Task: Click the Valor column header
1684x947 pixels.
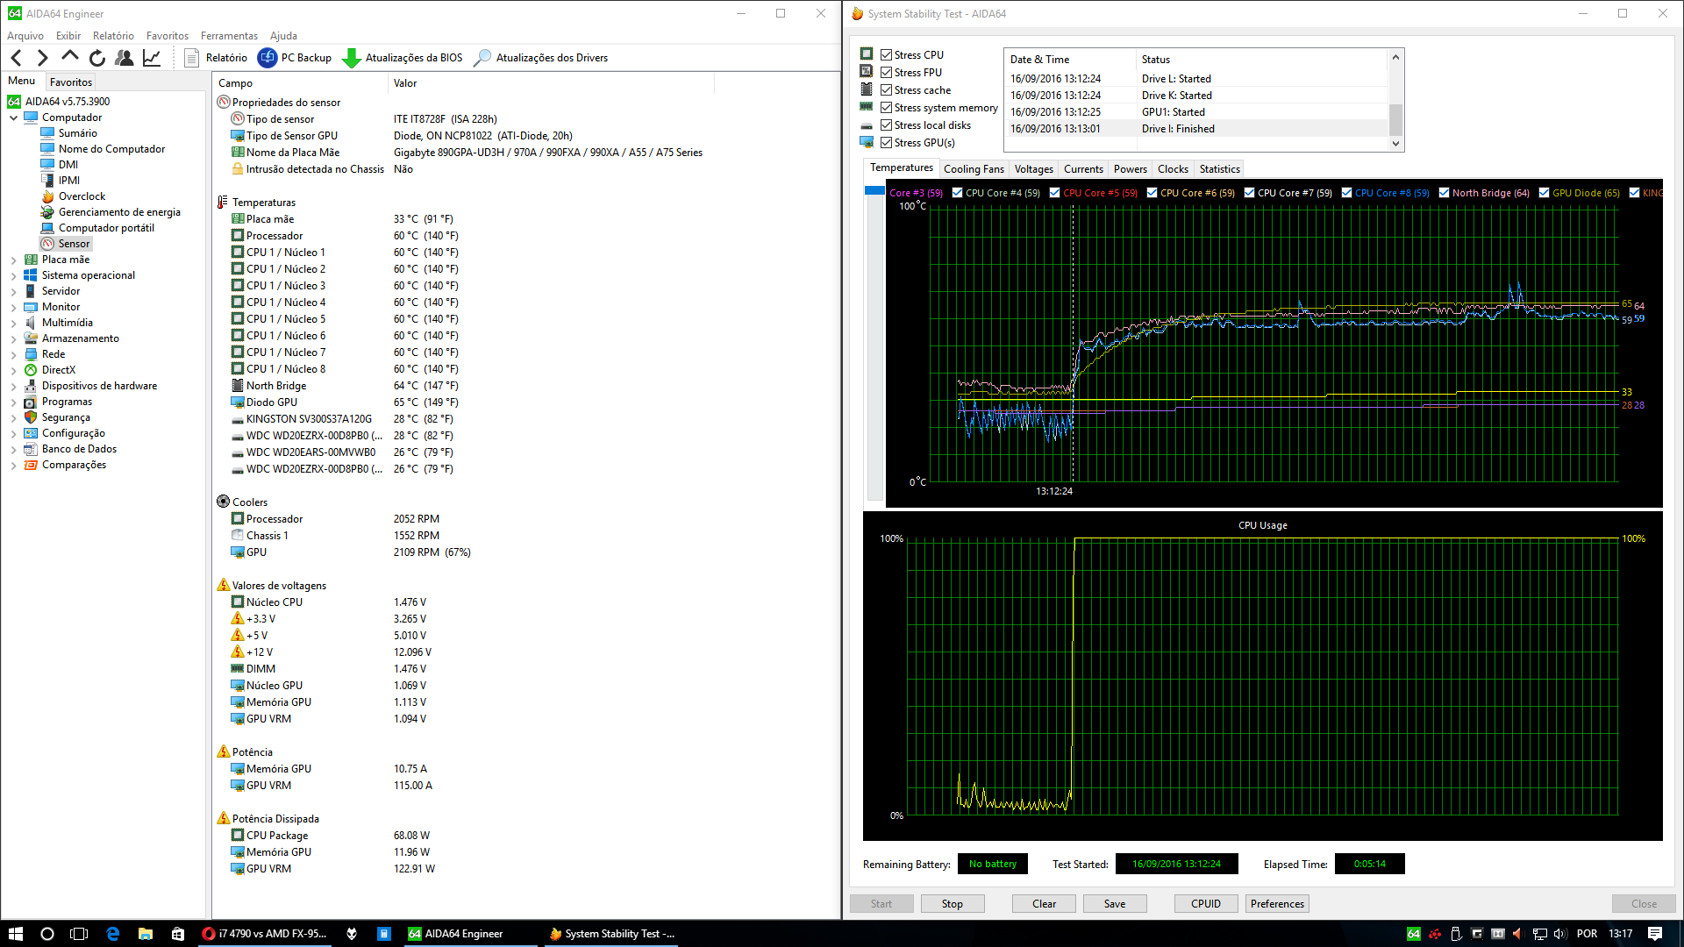Action: pos(551,83)
